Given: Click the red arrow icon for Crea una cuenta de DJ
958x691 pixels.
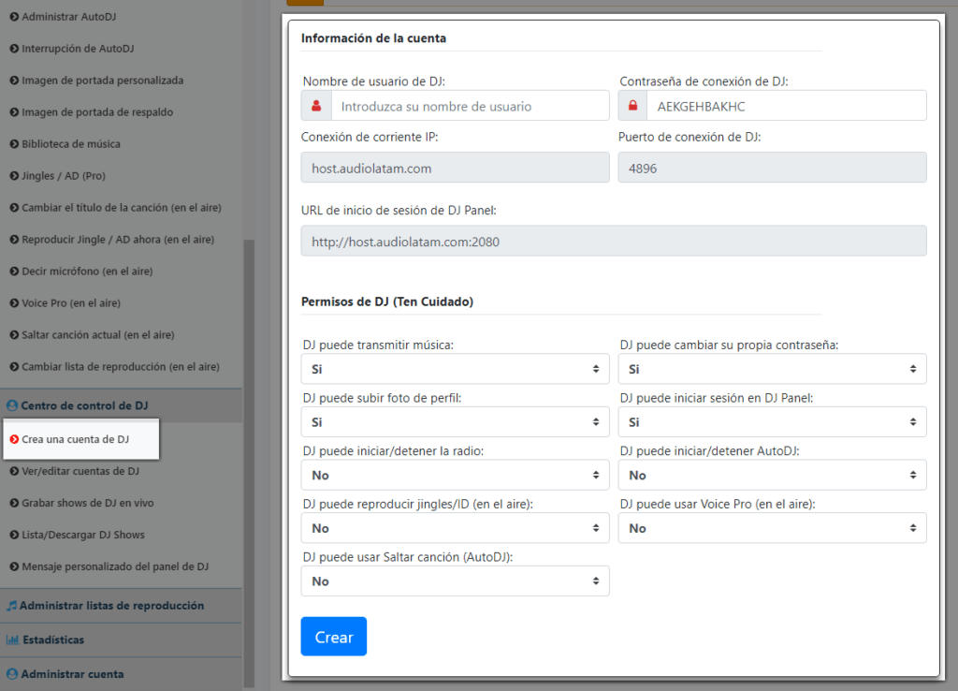Looking at the screenshot, I should [14, 439].
